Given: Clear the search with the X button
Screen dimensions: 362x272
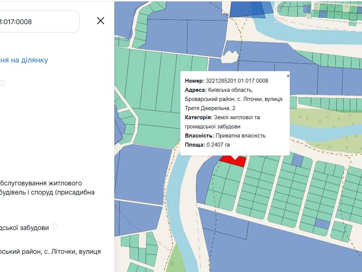Looking at the screenshot, I should click(100, 21).
